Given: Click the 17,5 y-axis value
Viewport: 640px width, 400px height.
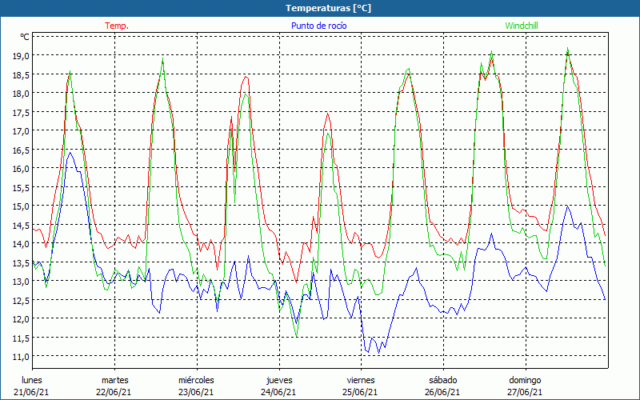Looking at the screenshot, I should [x=21, y=112].
